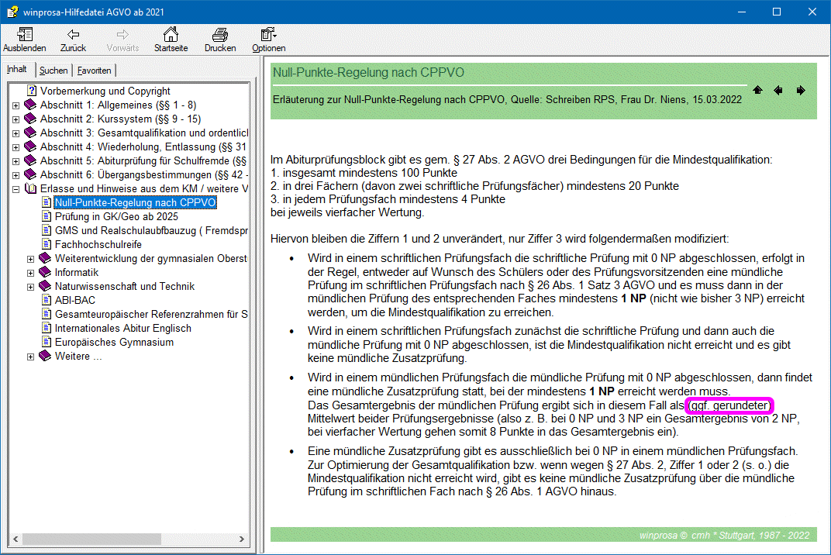Click the up arrow in the header
Image resolution: width=831 pixels, height=555 pixels.
pos(757,91)
